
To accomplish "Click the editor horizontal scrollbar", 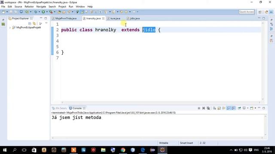I will tap(161, 102).
